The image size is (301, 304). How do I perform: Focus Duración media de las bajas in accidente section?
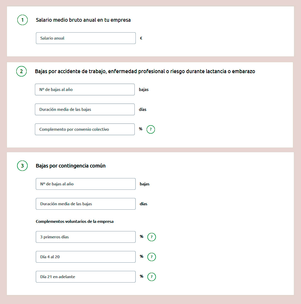click(x=85, y=109)
